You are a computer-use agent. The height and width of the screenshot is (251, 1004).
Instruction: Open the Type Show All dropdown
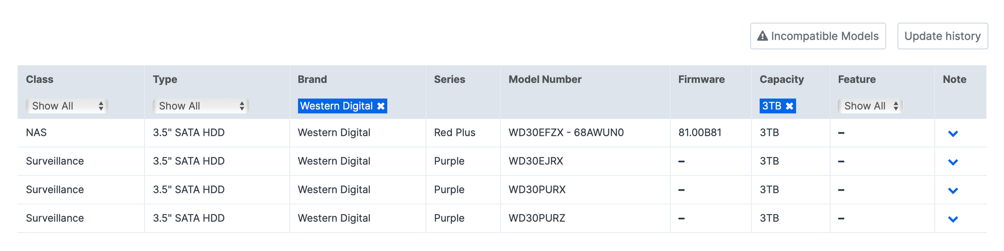click(201, 106)
